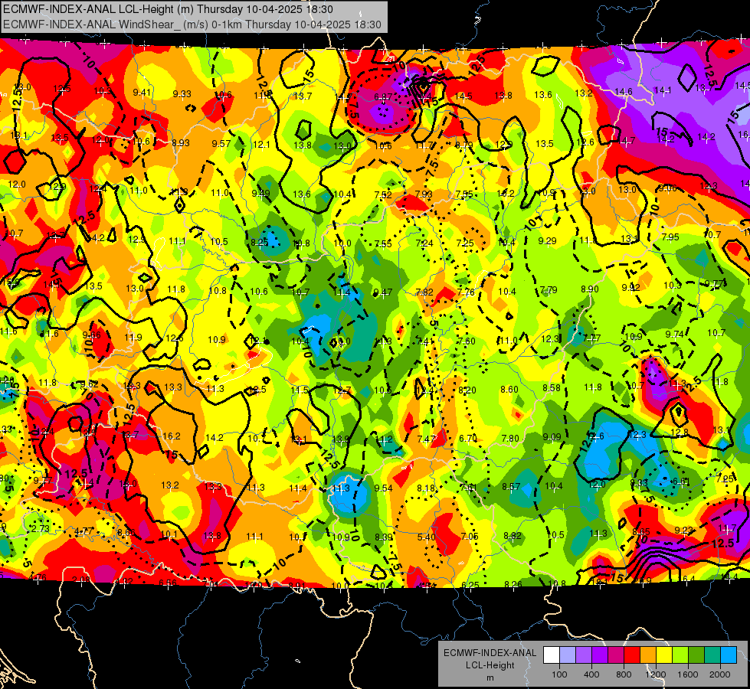
Task: Click the grid value '7.52' on the map
Action: coord(383,194)
